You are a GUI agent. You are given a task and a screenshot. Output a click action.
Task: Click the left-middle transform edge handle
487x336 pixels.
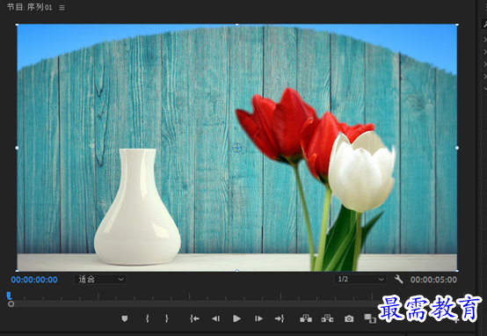tap(17, 148)
